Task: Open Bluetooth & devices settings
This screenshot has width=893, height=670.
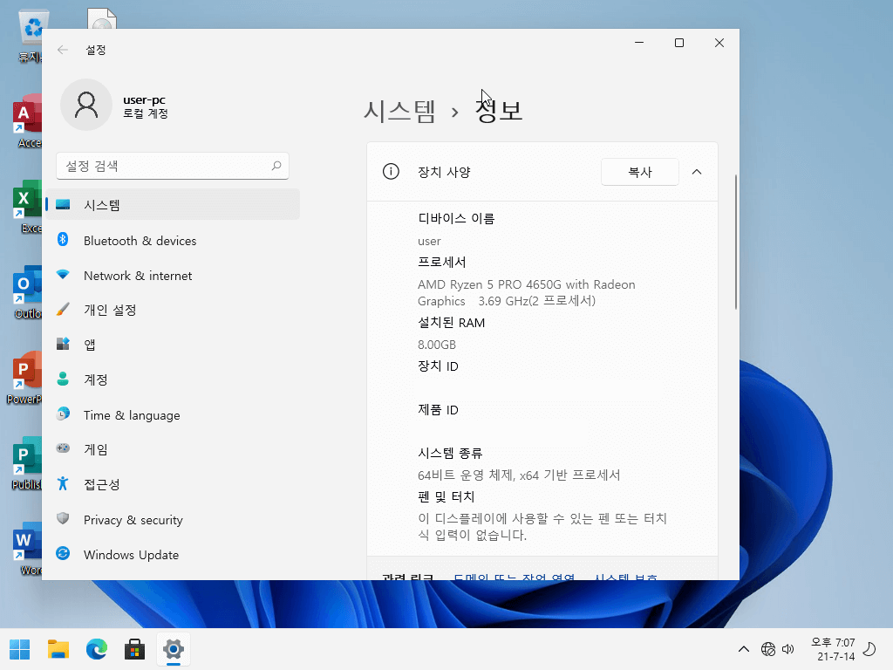Action: pyautogui.click(x=173, y=241)
